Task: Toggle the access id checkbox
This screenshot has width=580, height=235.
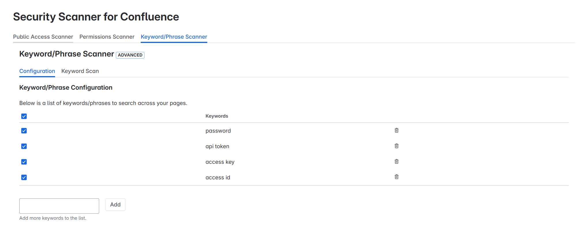Action: coord(24,177)
